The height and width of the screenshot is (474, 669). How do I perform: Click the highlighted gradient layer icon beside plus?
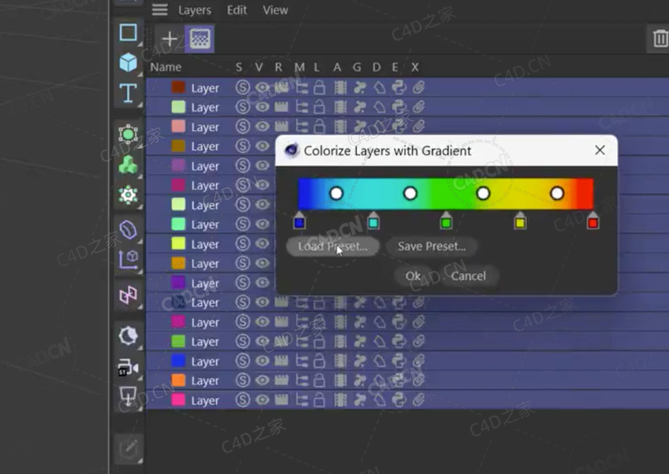pyautogui.click(x=199, y=38)
